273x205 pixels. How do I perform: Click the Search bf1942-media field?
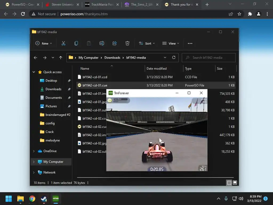209,58
